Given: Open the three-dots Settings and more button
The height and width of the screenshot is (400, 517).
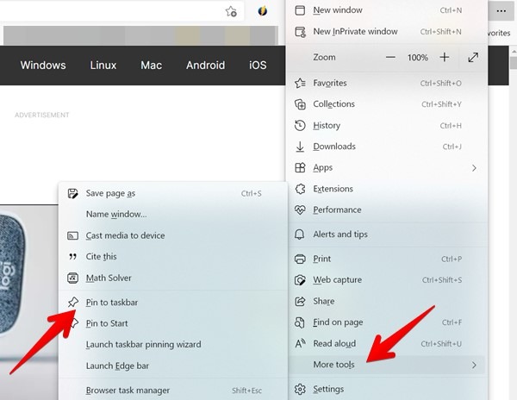Looking at the screenshot, I should pos(501,11).
